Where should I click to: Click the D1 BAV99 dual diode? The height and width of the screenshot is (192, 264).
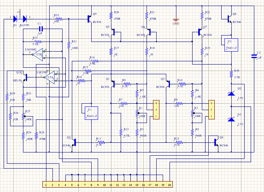click(20, 19)
